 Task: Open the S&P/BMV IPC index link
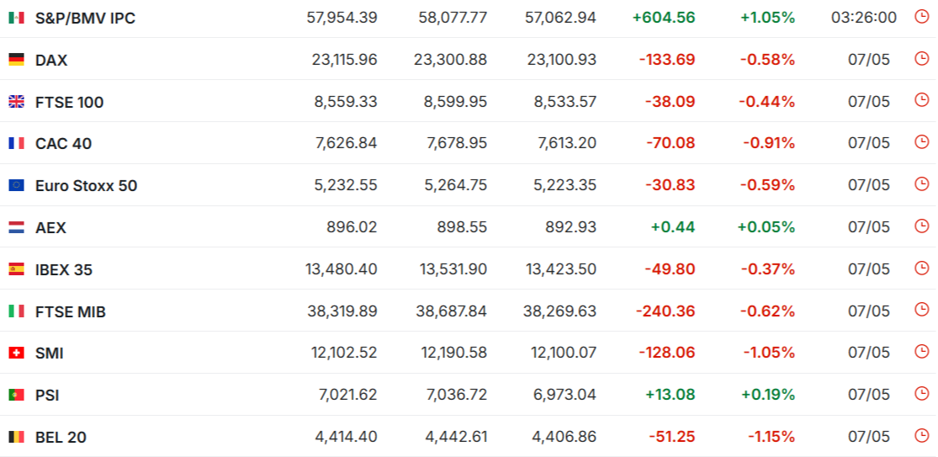click(86, 19)
